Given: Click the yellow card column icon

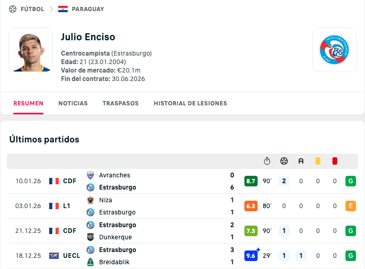Looking at the screenshot, I should tap(318, 161).
